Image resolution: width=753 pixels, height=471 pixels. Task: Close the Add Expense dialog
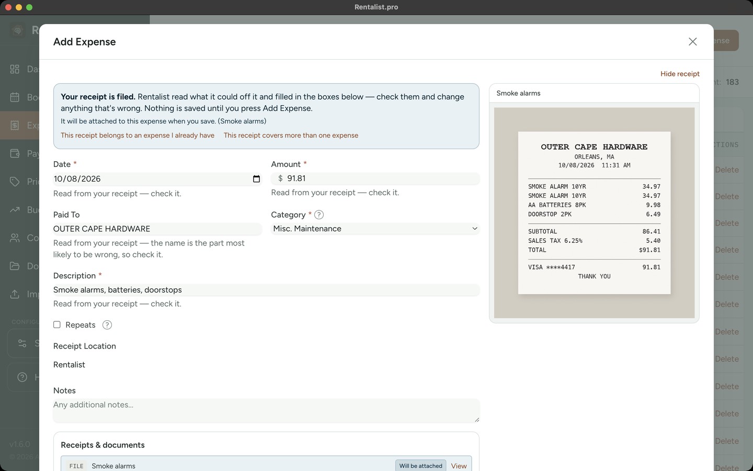(x=692, y=42)
